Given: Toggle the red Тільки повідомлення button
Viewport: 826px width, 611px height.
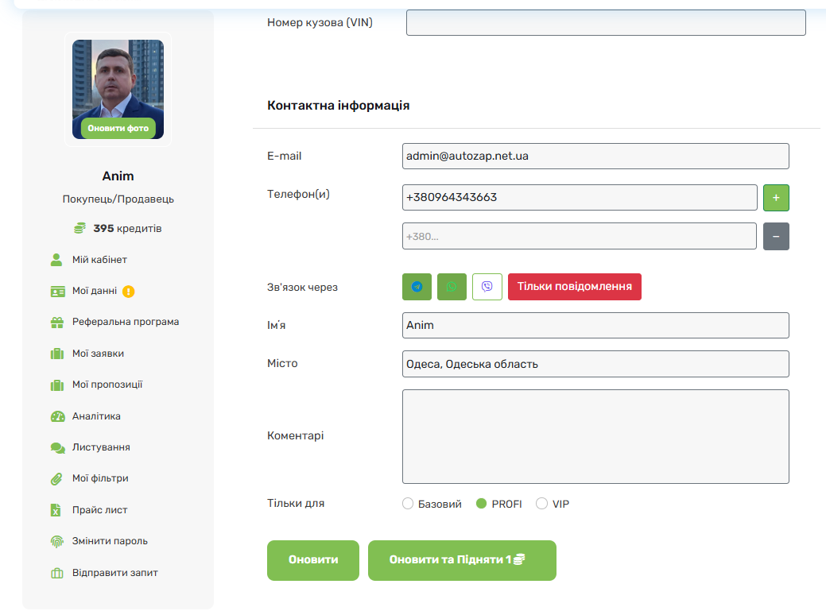Looking at the screenshot, I should [574, 287].
